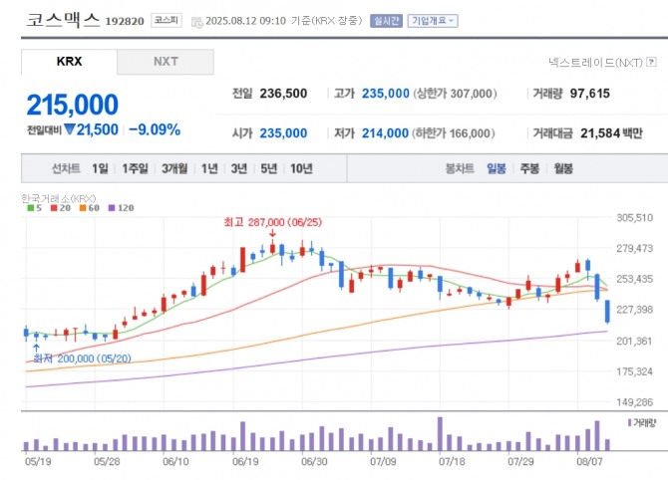Click the red arrow at 최고 287,000 marker
The width and height of the screenshot is (668, 480).
(272, 235)
